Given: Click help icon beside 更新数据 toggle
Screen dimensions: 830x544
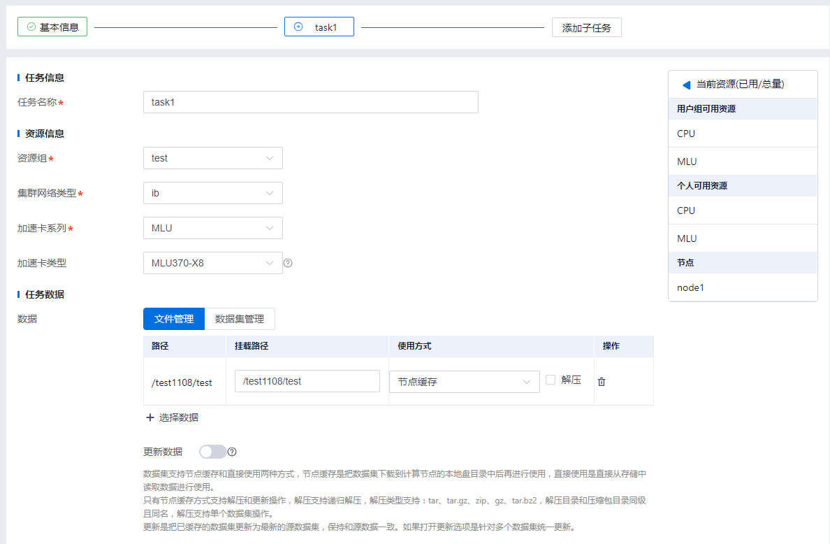Looking at the screenshot, I should [232, 452].
